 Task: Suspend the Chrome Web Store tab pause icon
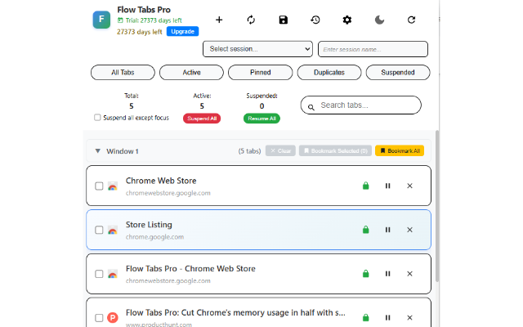[387, 186]
